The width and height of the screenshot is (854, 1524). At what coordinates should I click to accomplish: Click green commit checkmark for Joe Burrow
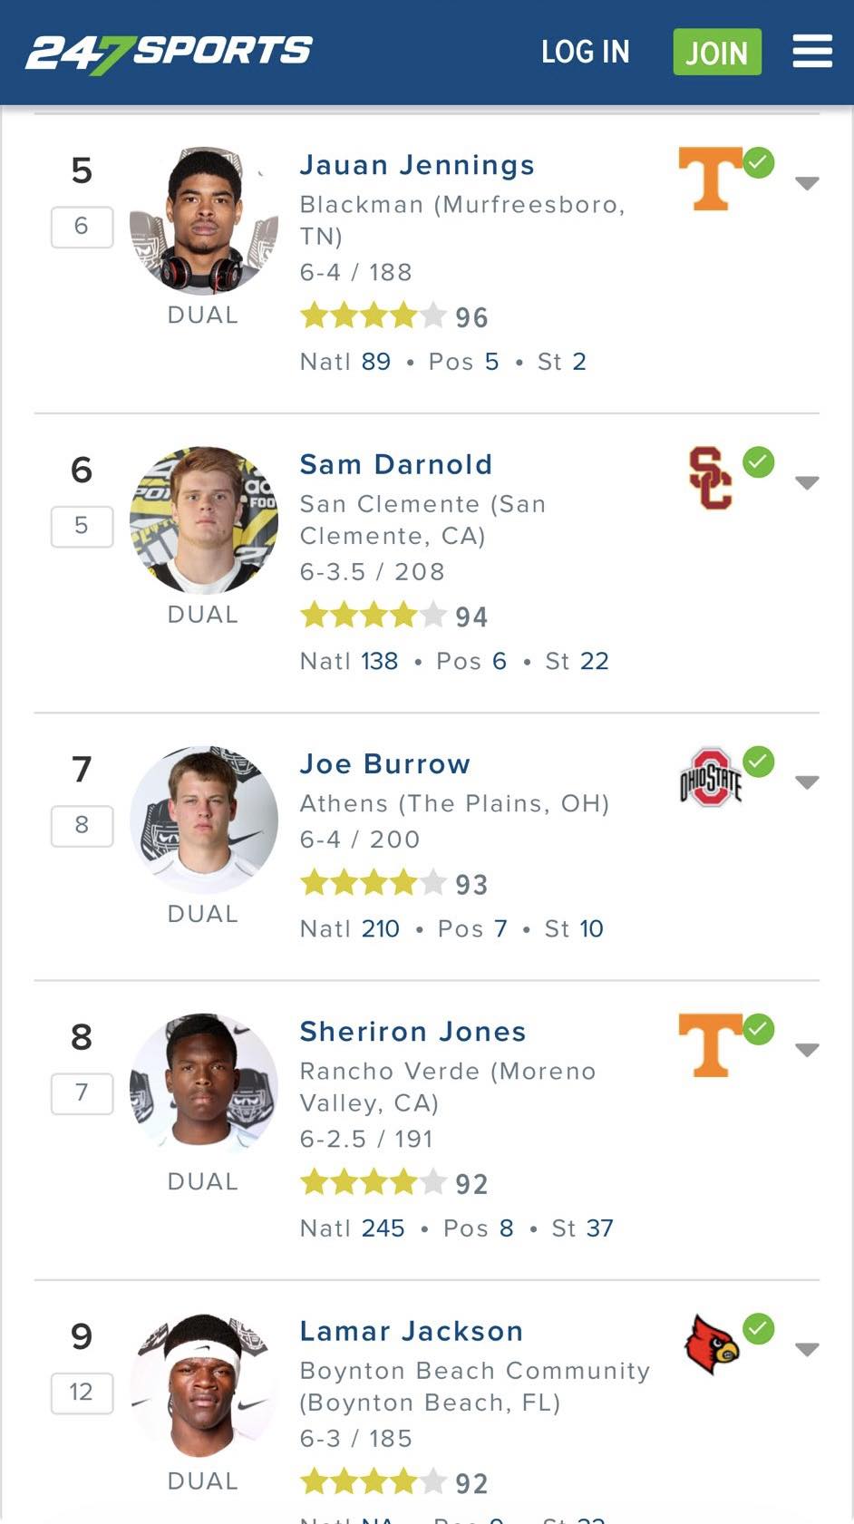[759, 762]
